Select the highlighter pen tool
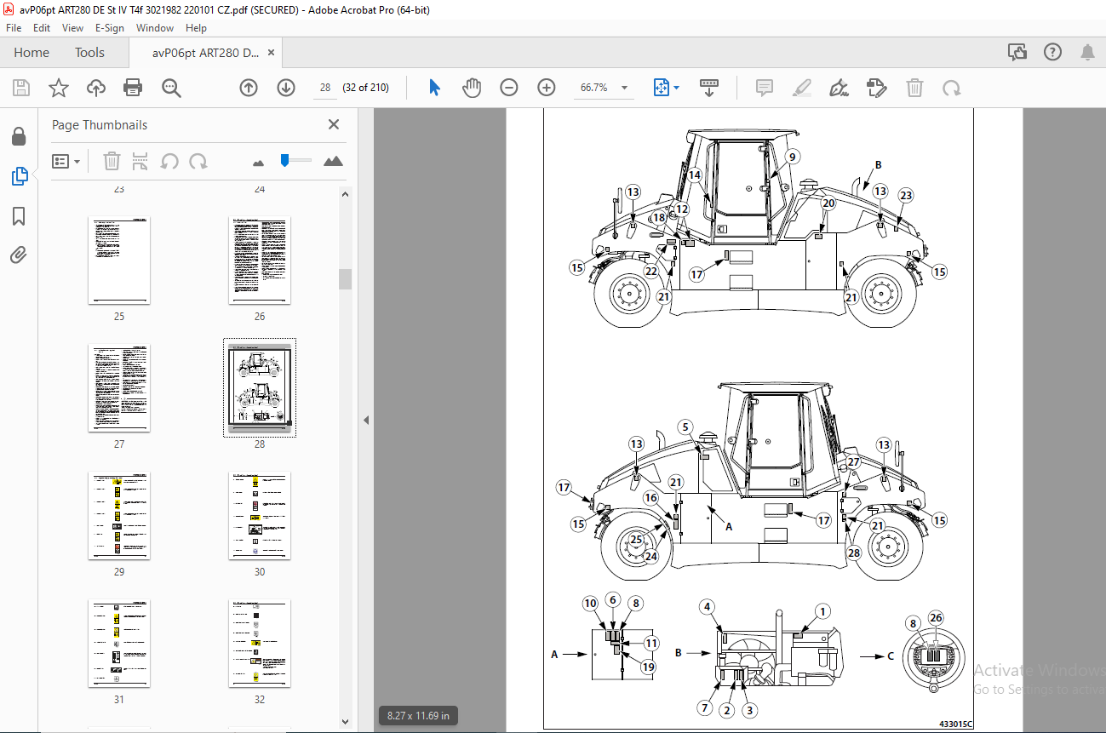Screen dimensions: 1106x733 pos(802,88)
